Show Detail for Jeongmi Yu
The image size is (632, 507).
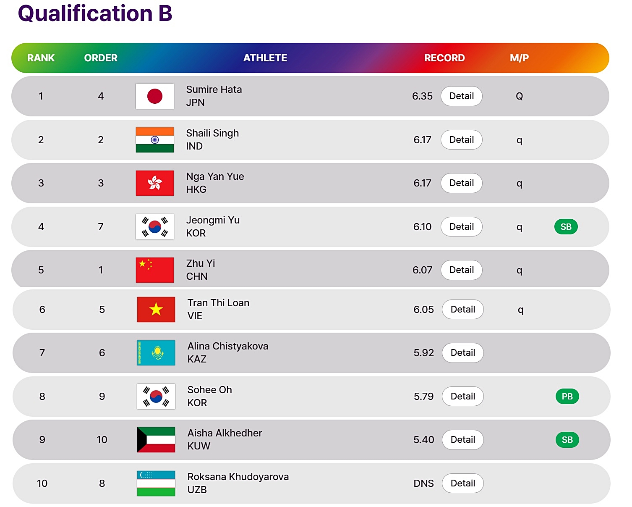(x=462, y=227)
